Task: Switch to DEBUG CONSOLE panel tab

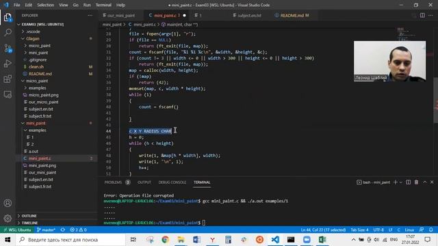Action: tap(172, 182)
